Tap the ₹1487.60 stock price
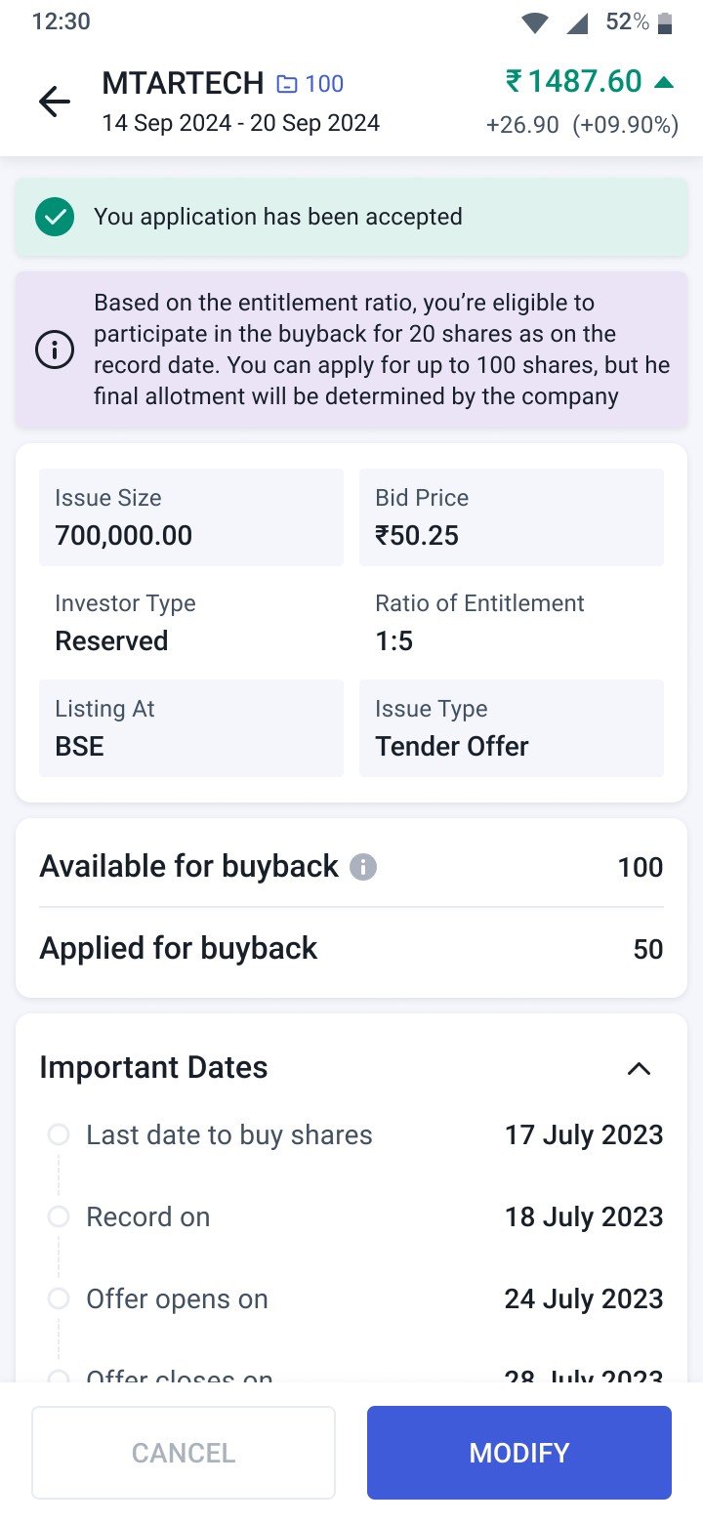 [574, 81]
